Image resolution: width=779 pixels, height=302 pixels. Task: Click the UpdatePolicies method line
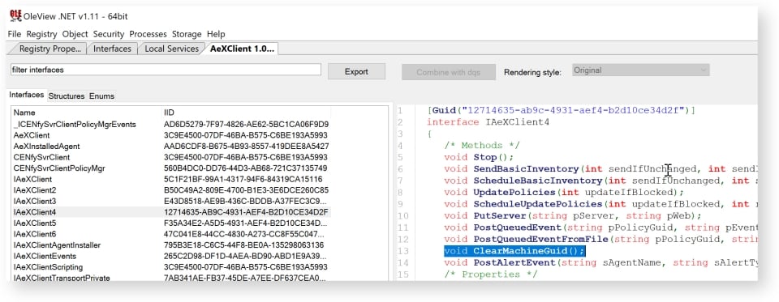point(564,193)
